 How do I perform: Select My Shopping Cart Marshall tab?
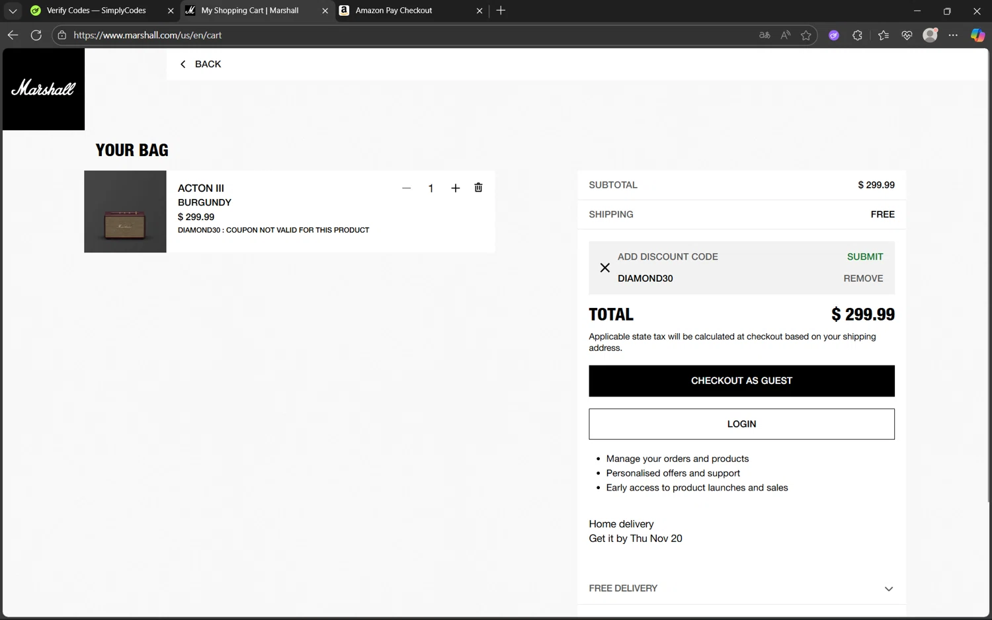pos(250,11)
